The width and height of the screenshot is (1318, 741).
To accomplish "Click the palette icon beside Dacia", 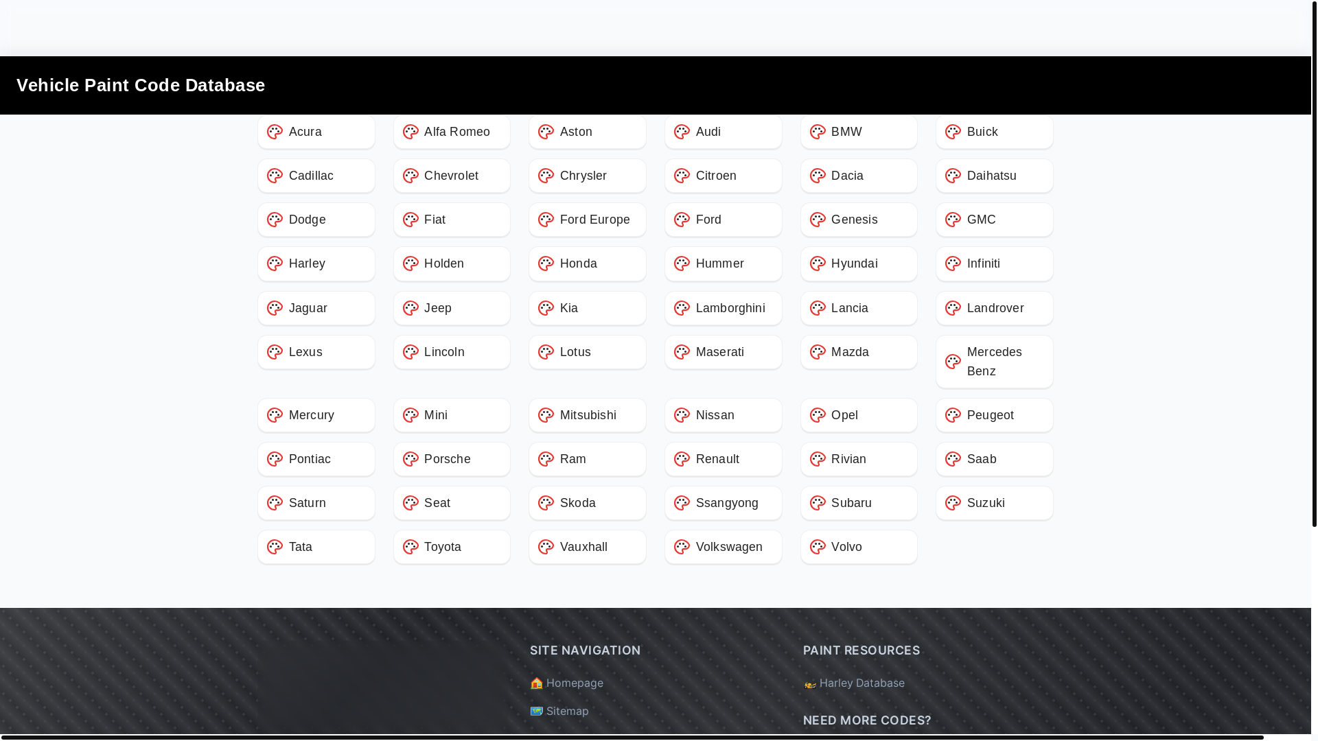I will 818,176.
